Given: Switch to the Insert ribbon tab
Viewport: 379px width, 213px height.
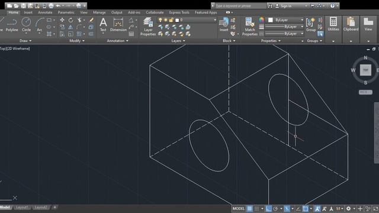Looking at the screenshot, I should click(28, 12).
